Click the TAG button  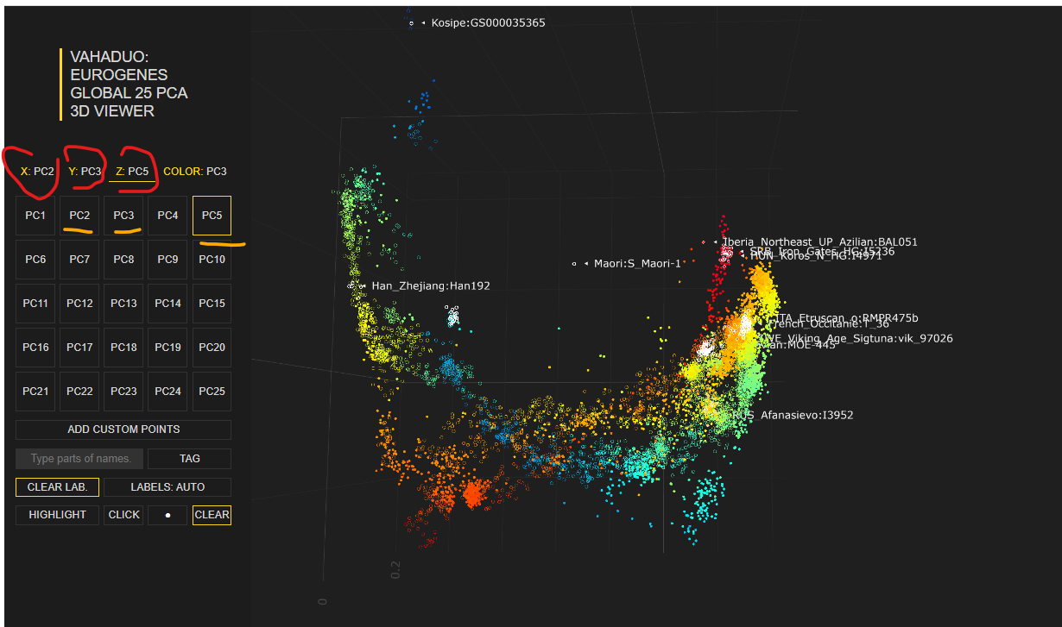coord(189,459)
